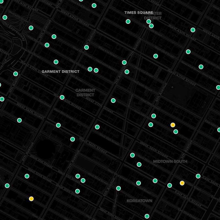Viewport: 220px width, 220px height.
Task: Click the Midtown South map label
Action: pos(170,161)
